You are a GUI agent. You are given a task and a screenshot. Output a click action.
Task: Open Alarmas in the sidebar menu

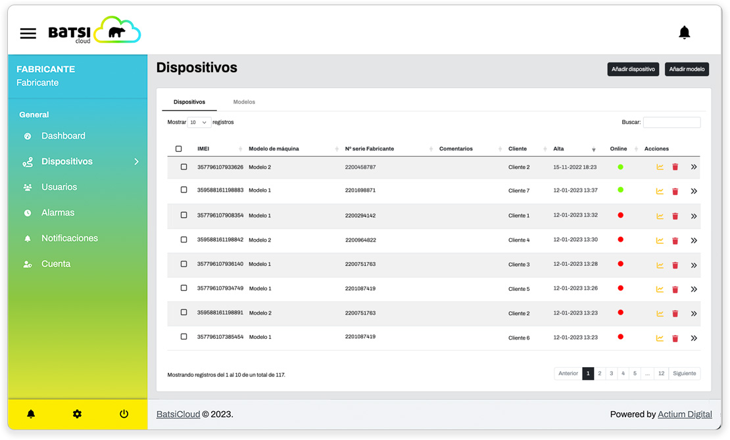(x=58, y=213)
